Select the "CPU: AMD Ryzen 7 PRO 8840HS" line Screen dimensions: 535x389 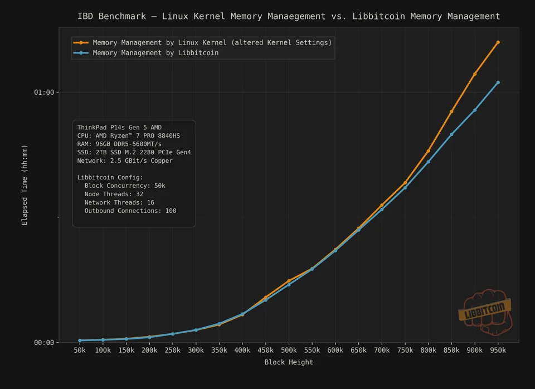(x=128, y=135)
